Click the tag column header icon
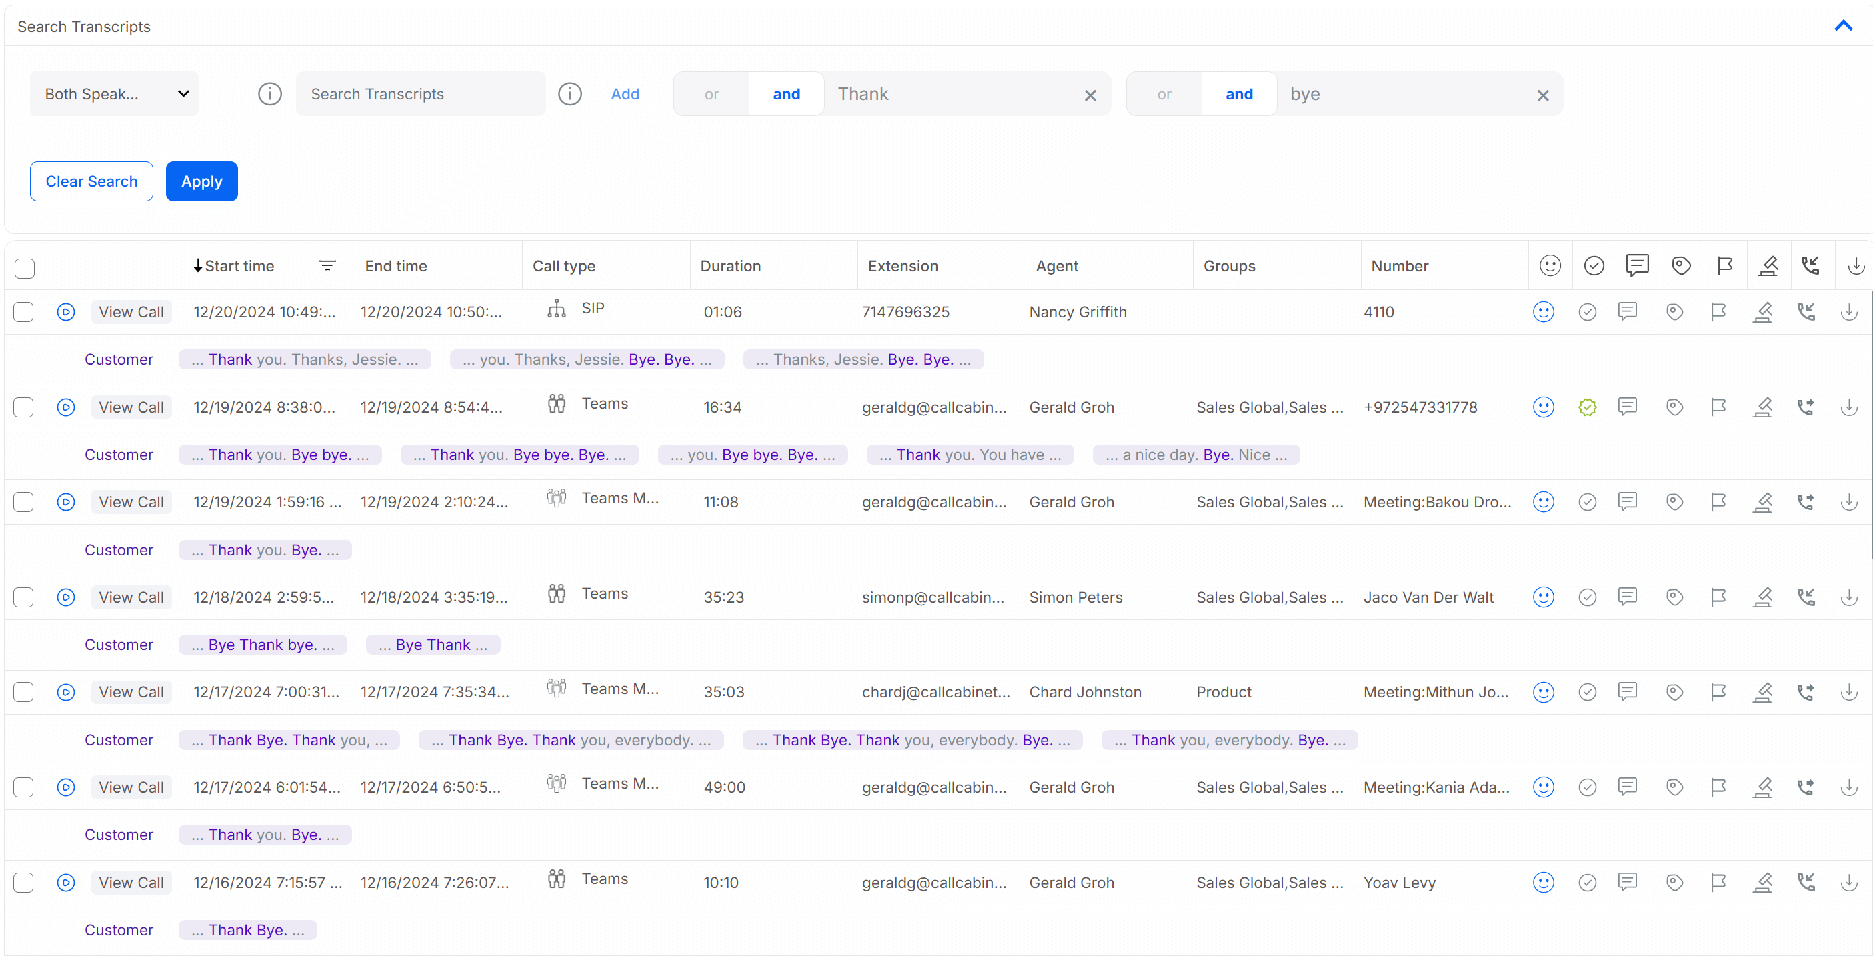Viewport: 1873px width, 956px height. click(1681, 266)
